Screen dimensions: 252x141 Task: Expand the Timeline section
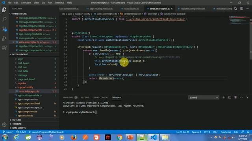pyautogui.click(x=17, y=124)
